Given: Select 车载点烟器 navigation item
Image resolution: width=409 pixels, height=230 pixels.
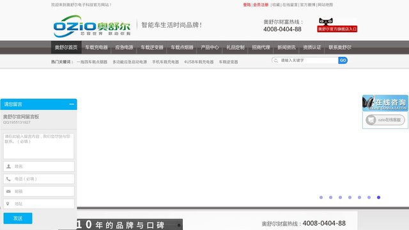Looking at the screenshot, I should [x=182, y=47].
